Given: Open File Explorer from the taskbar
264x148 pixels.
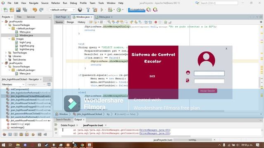Looking at the screenshot, I should pyautogui.click(x=18, y=145).
